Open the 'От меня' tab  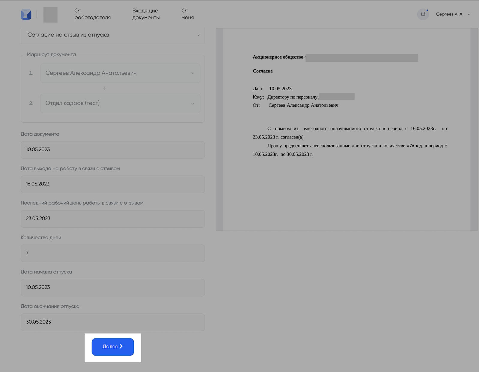(187, 14)
